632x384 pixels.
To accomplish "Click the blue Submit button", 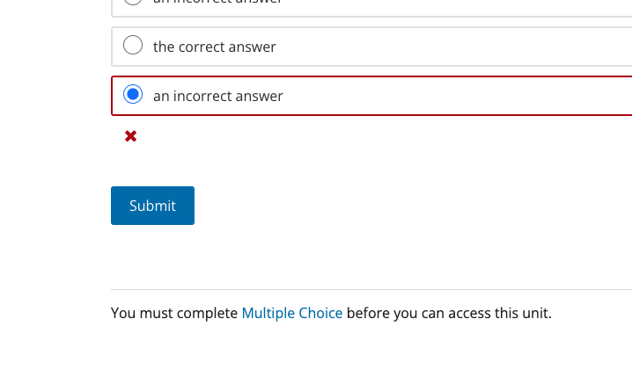I will pos(153,206).
